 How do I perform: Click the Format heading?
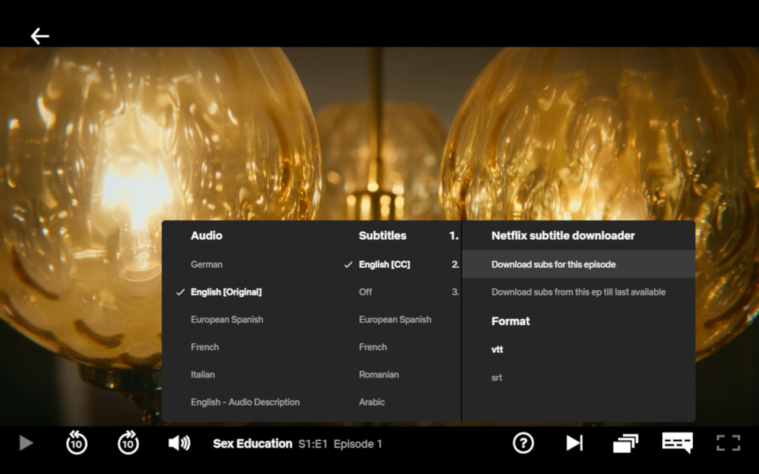click(511, 321)
